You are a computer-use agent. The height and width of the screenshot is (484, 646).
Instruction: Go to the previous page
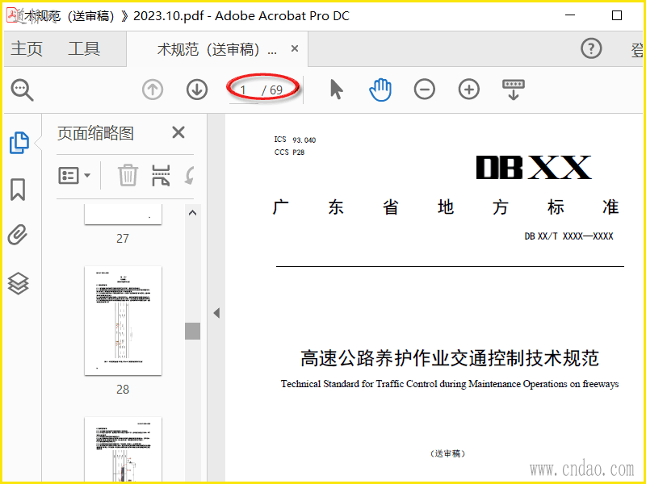(x=153, y=90)
